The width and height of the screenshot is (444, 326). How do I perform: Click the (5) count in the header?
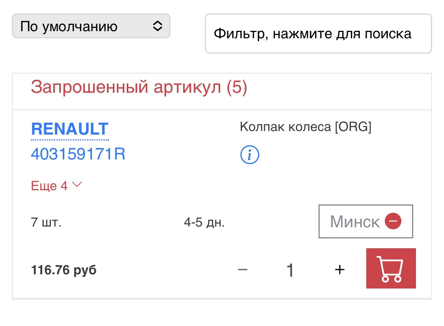pyautogui.click(x=237, y=87)
